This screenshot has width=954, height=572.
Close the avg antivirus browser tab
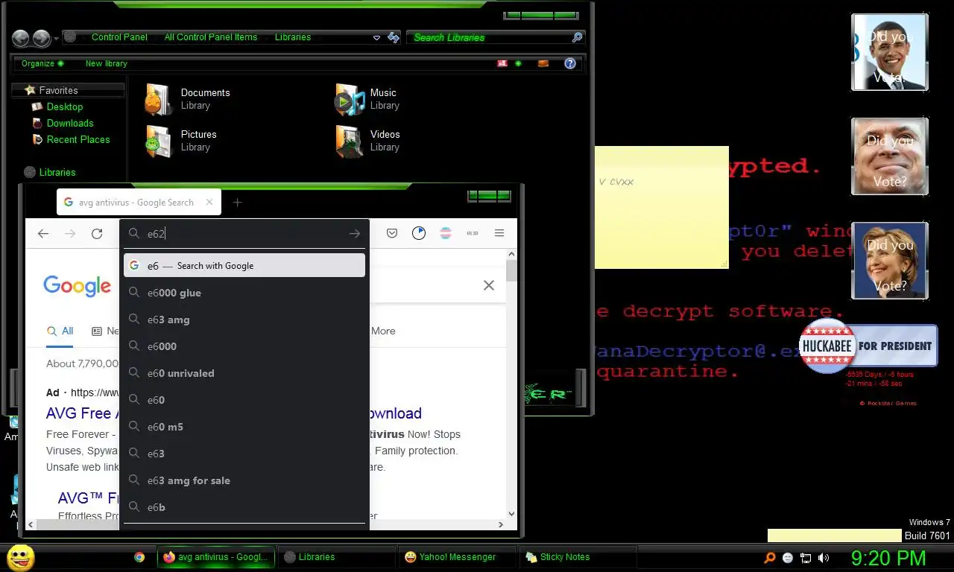pos(209,202)
